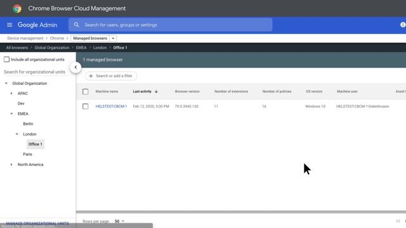Select All browsers in path bar
The image size is (406, 228).
coord(17,47)
